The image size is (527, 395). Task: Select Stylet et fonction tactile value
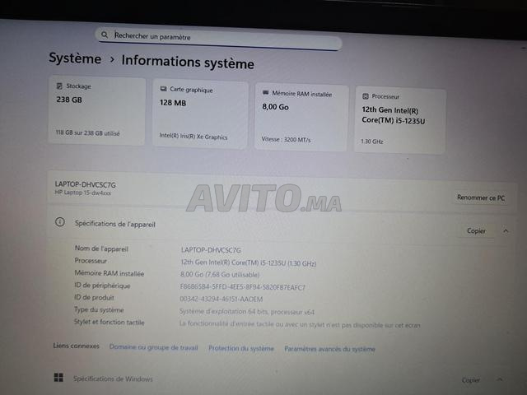(300, 325)
